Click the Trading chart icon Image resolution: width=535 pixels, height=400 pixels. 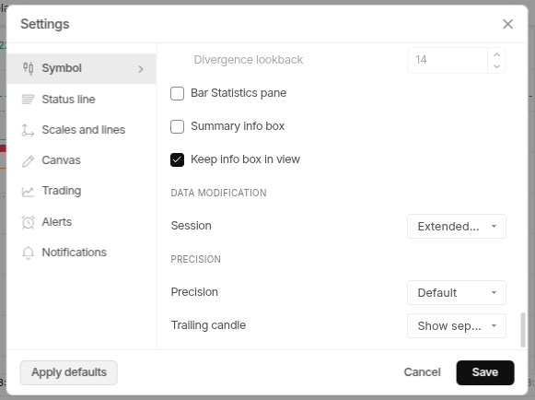click(28, 192)
